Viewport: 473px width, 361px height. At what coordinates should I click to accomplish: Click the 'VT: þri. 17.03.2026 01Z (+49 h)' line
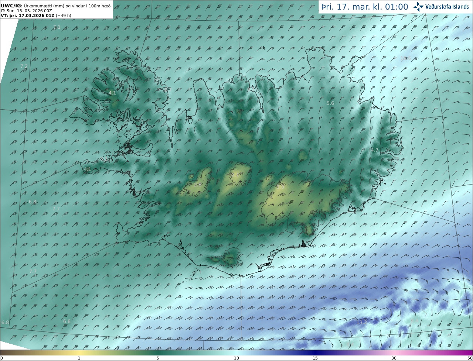pos(36,16)
